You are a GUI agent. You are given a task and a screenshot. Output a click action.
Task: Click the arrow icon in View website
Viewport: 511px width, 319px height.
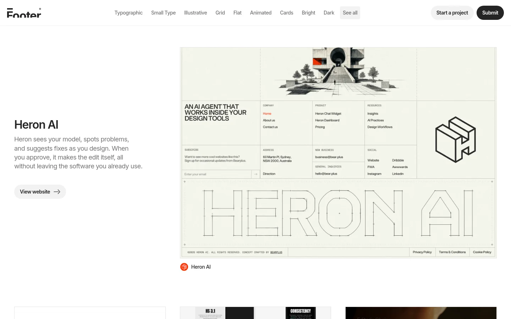tap(57, 192)
